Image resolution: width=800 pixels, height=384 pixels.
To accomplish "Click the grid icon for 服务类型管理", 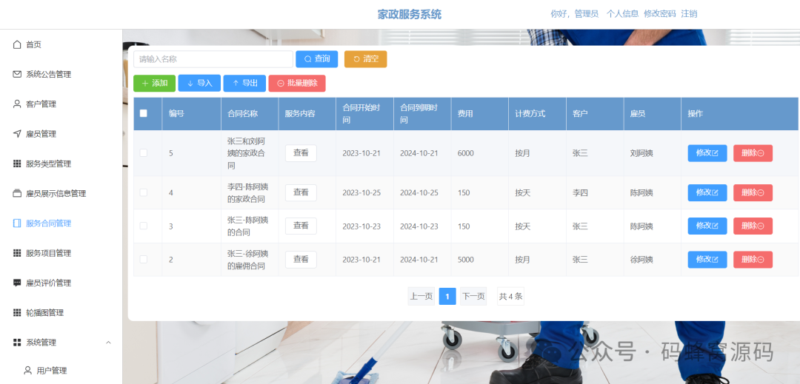I will point(17,164).
